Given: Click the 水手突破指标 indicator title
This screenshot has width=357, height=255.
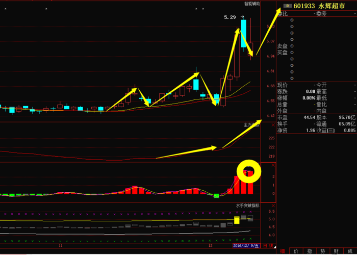Looking at the screenshot, I should 247,206.
